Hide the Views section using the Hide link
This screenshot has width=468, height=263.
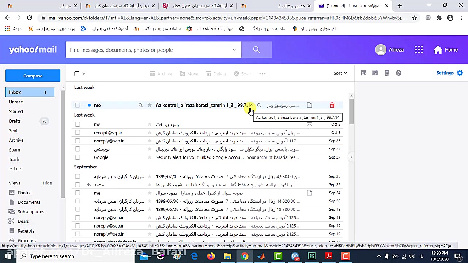coord(47,183)
